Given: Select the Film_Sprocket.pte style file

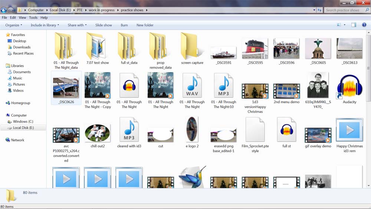Looking at the screenshot, I should tap(255, 131).
